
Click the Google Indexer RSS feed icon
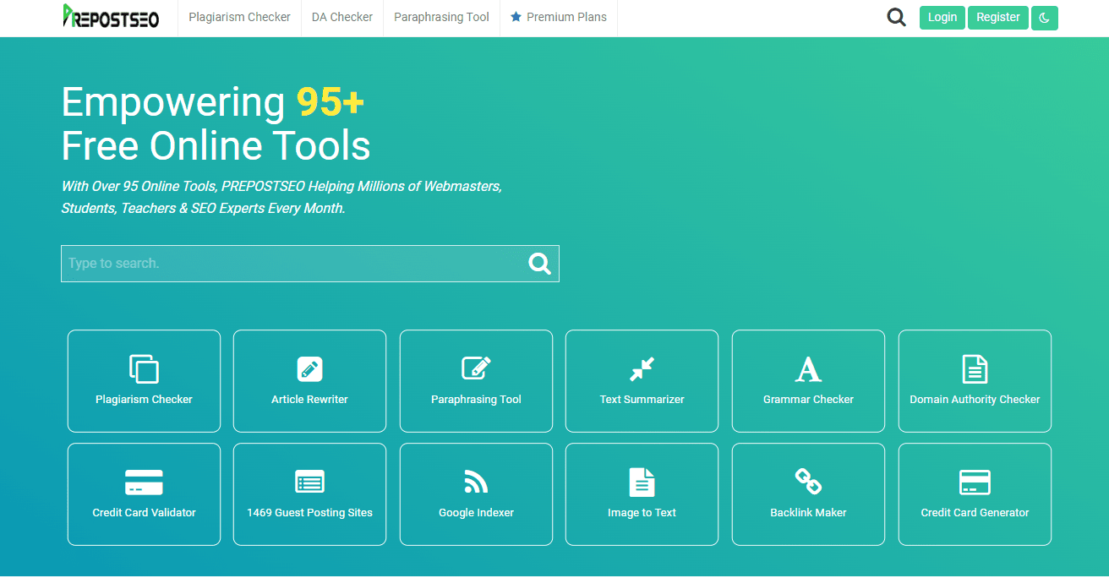click(x=476, y=482)
